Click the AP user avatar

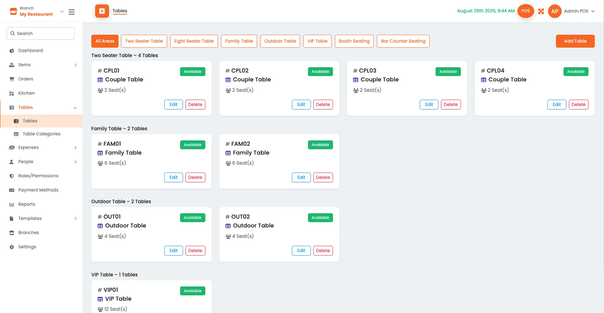click(x=555, y=11)
